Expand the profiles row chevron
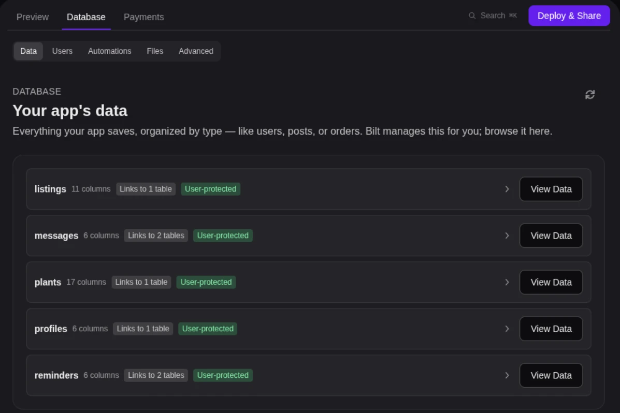Image resolution: width=620 pixels, height=413 pixels. tap(507, 329)
